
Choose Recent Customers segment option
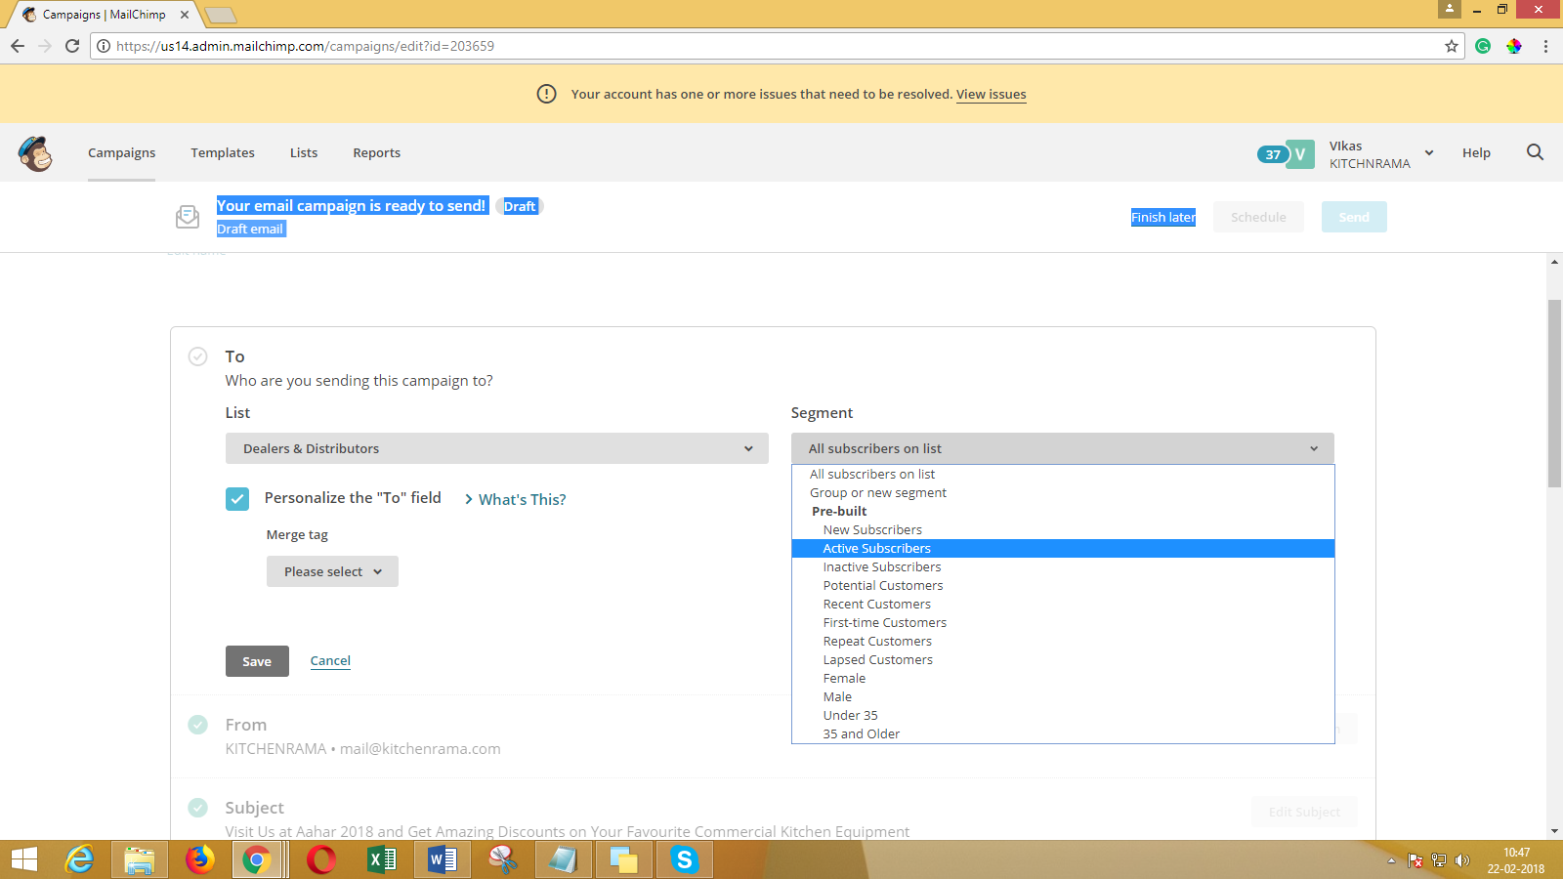[x=1063, y=604]
